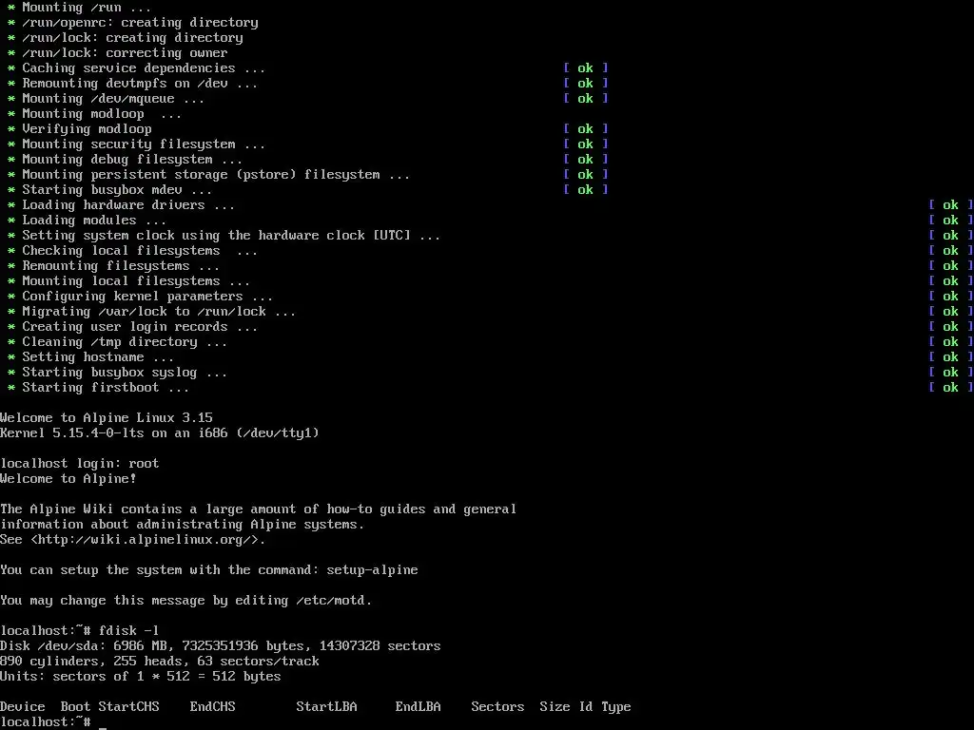Click the 'Welcome to Alpine!' line
Image resolution: width=974 pixels, height=730 pixels.
tap(68, 479)
